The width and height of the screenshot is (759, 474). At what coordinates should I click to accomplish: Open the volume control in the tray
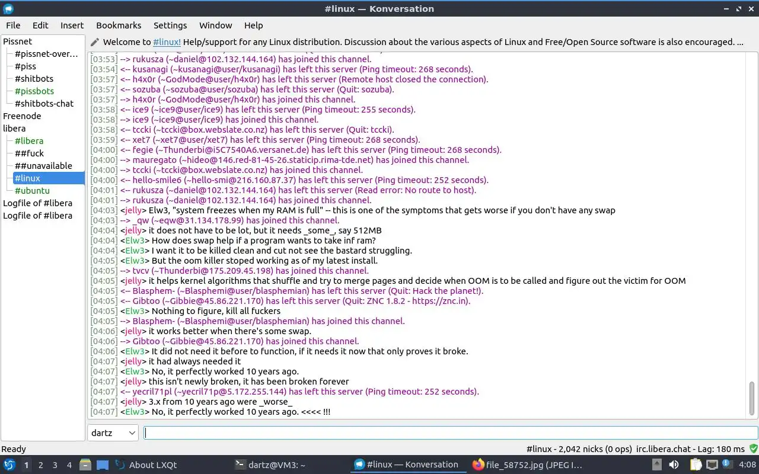point(674,465)
